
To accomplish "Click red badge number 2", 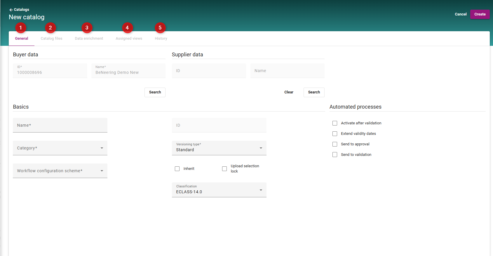I will pos(50,28).
